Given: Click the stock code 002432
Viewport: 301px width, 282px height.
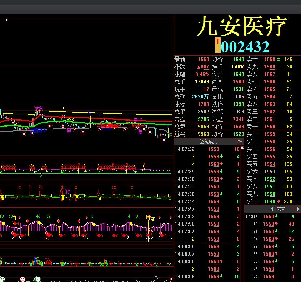Looking at the screenshot, I should [245, 47].
